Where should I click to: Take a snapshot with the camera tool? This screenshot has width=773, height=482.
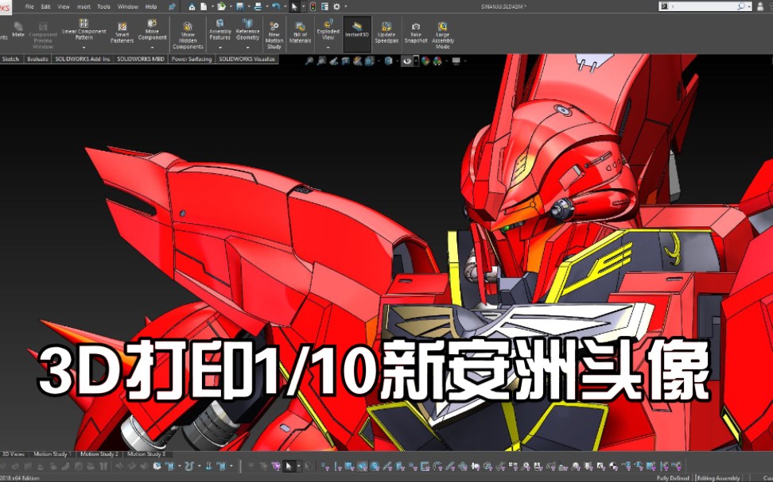416,33
